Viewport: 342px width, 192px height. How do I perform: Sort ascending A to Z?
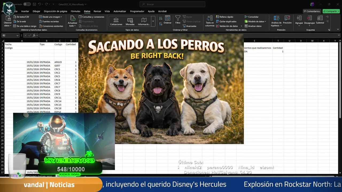[161, 18]
